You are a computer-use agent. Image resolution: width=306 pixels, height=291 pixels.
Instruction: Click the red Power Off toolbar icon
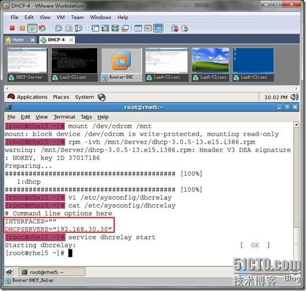coord(12,29)
